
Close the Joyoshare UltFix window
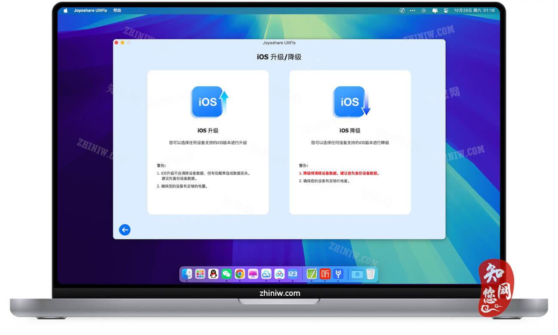[117, 43]
